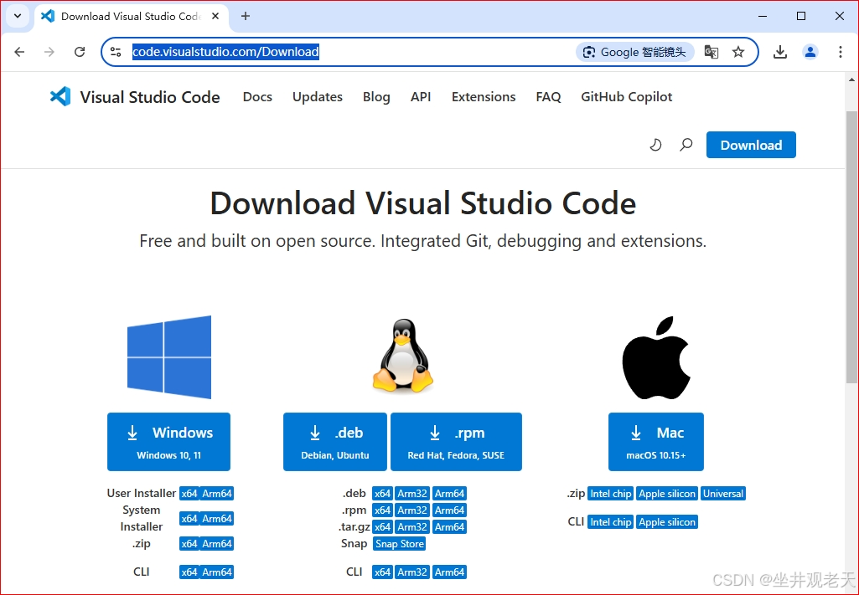Image resolution: width=859 pixels, height=595 pixels.
Task: Toggle dark theme moon icon
Action: point(655,145)
